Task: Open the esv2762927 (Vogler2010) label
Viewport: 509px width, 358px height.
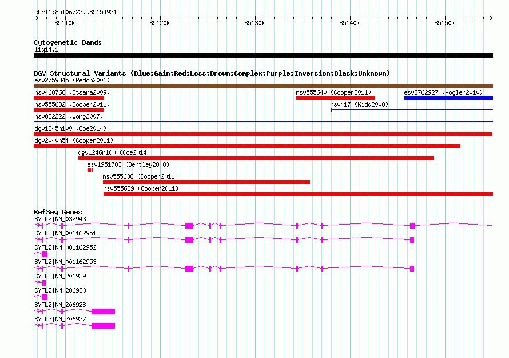Action: (443, 92)
